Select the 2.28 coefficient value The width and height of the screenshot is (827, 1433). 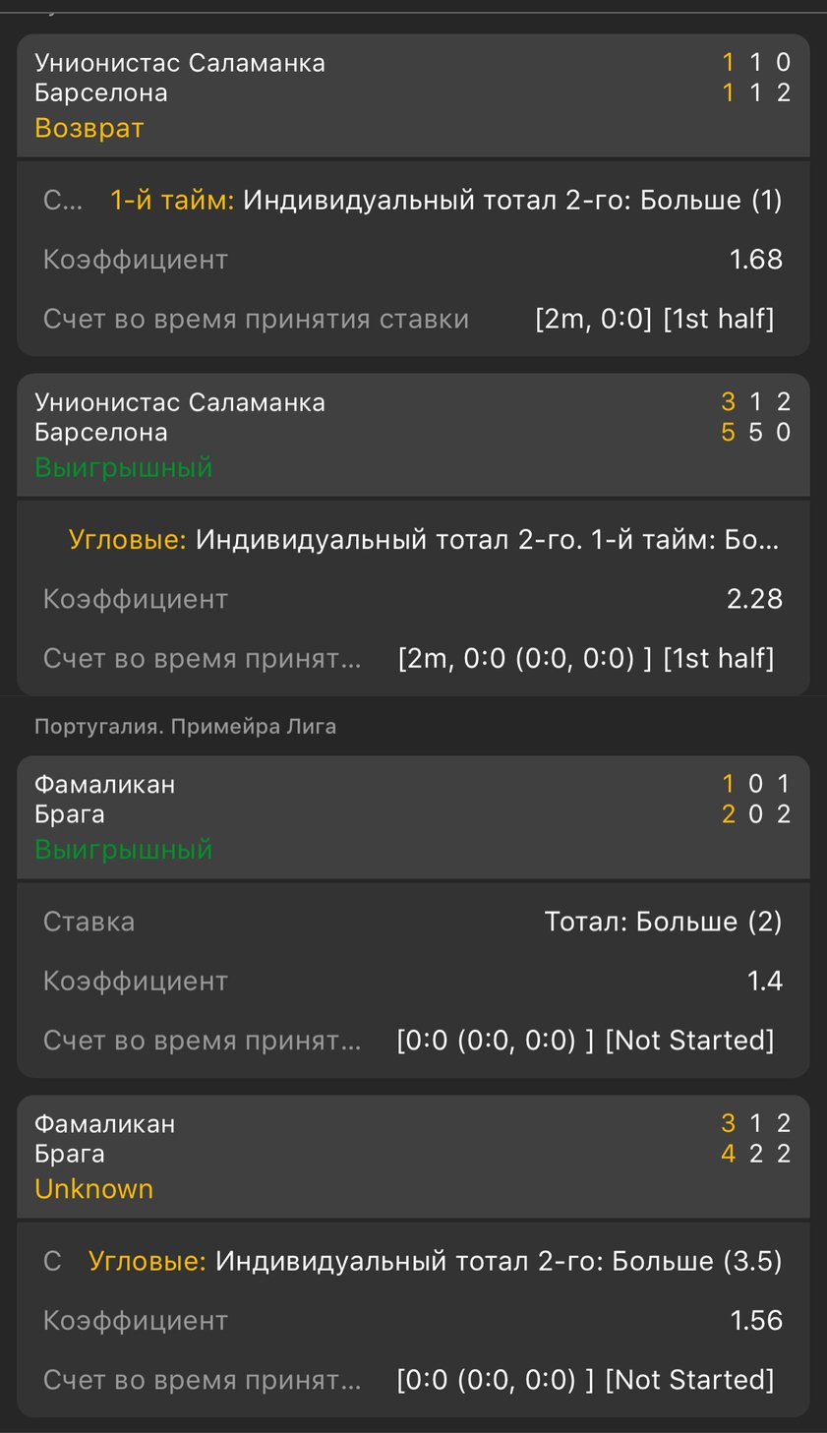pyautogui.click(x=754, y=599)
